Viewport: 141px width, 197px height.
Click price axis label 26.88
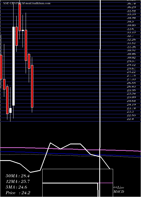[x=131, y=83]
